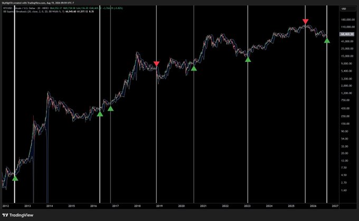Click the SkyHighTA created with TradingView caption
Viewport: 359px width, 221px height.
[x=38, y=3]
